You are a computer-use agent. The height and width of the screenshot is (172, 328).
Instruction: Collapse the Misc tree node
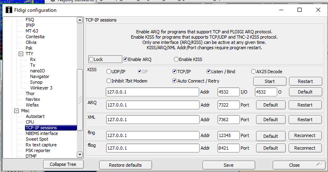click(16, 111)
